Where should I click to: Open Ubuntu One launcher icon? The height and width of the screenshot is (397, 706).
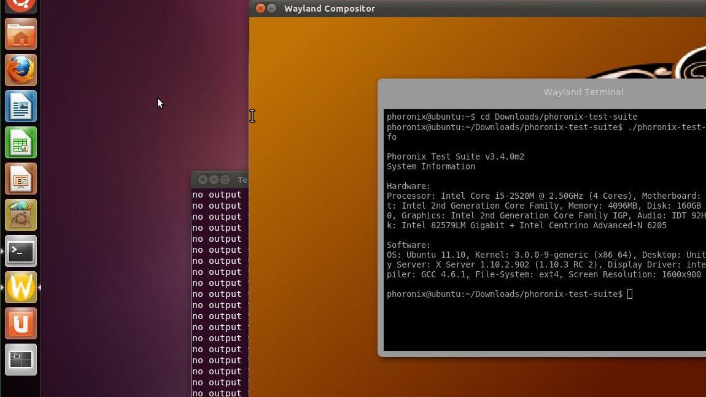coord(21,323)
